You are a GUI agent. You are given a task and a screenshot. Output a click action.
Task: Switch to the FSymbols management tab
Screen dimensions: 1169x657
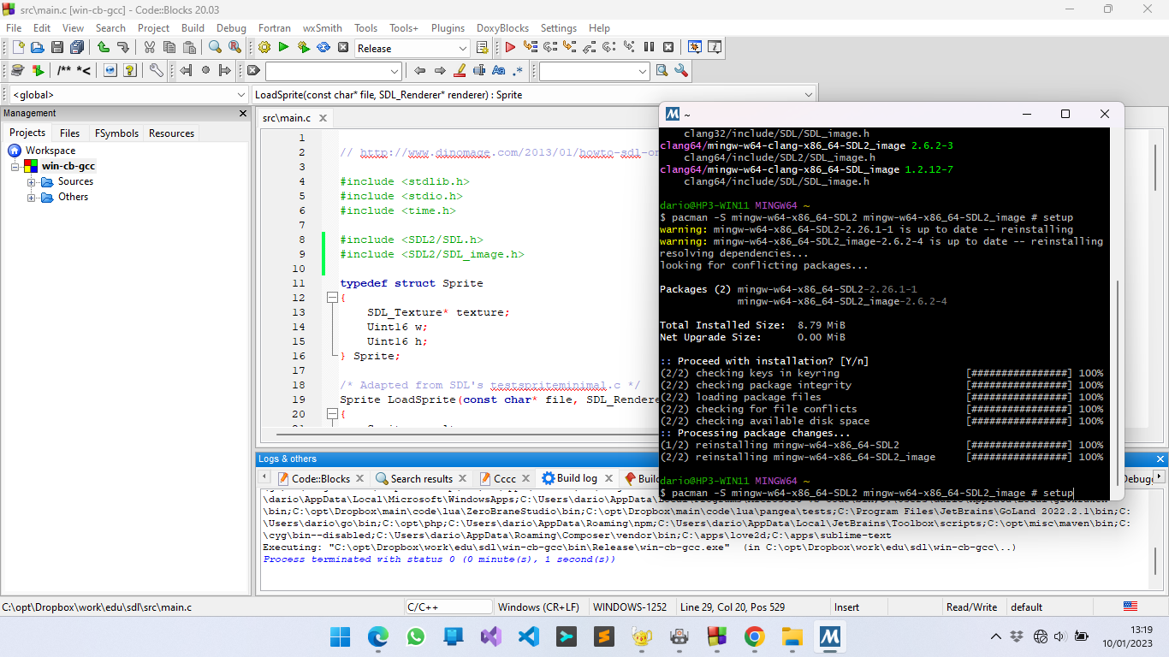pyautogui.click(x=116, y=133)
